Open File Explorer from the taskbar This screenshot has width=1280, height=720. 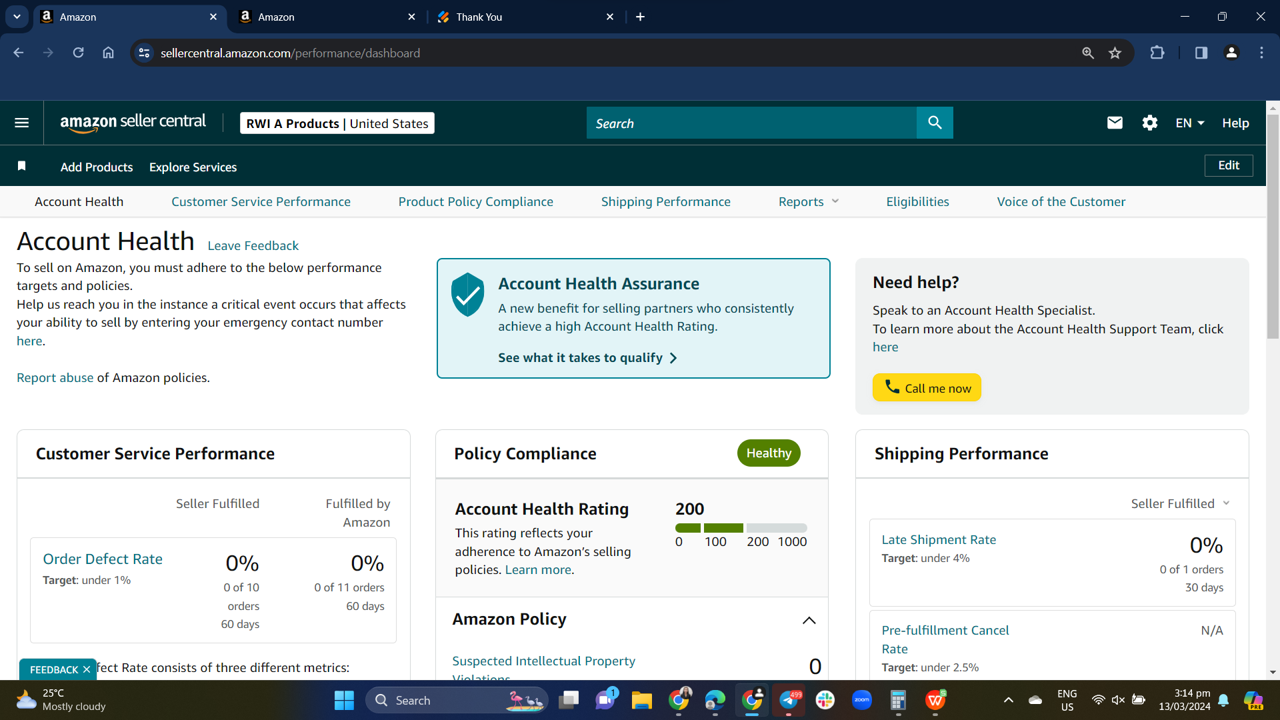click(x=641, y=700)
